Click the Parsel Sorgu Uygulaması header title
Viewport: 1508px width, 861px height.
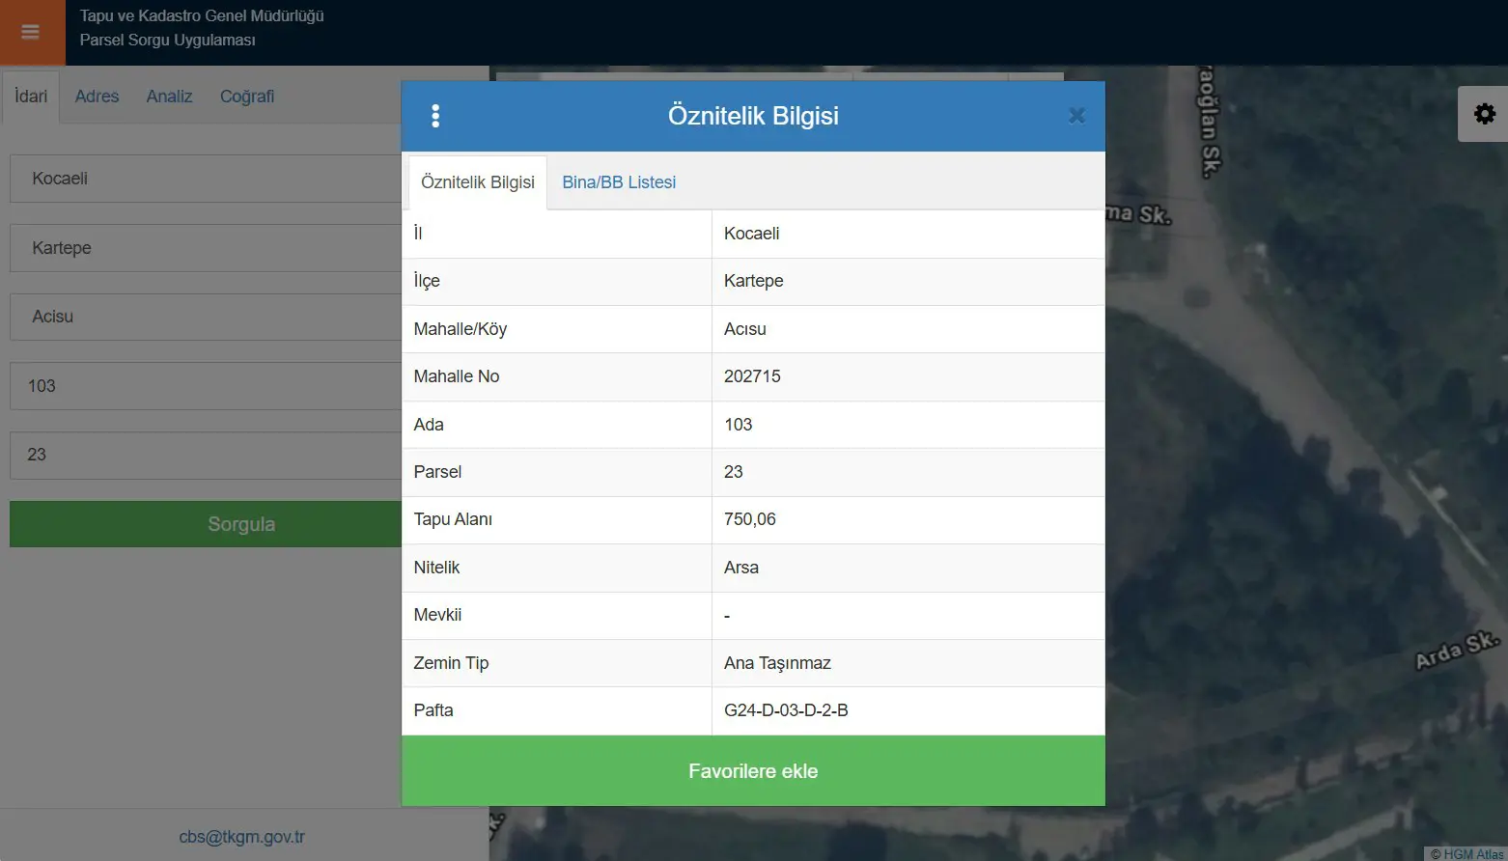167,41
